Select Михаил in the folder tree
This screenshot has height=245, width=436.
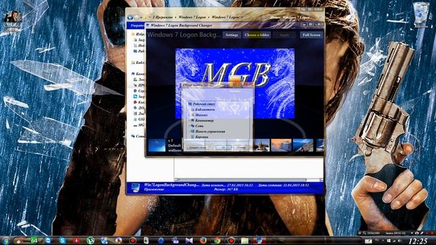202,115
